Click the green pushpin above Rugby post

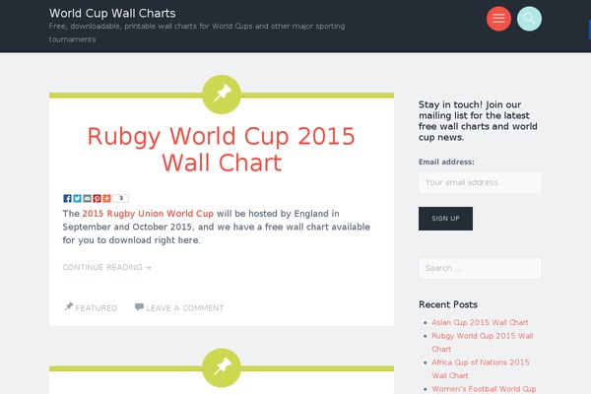point(222,95)
